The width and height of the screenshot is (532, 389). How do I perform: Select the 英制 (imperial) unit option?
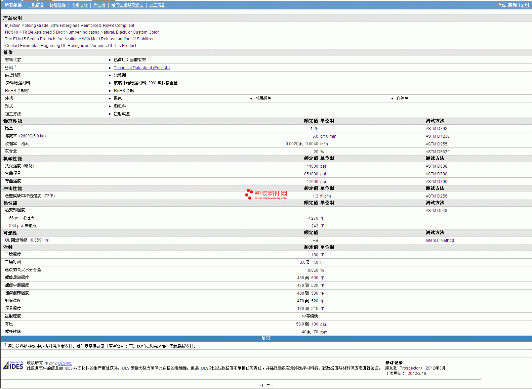512,5
